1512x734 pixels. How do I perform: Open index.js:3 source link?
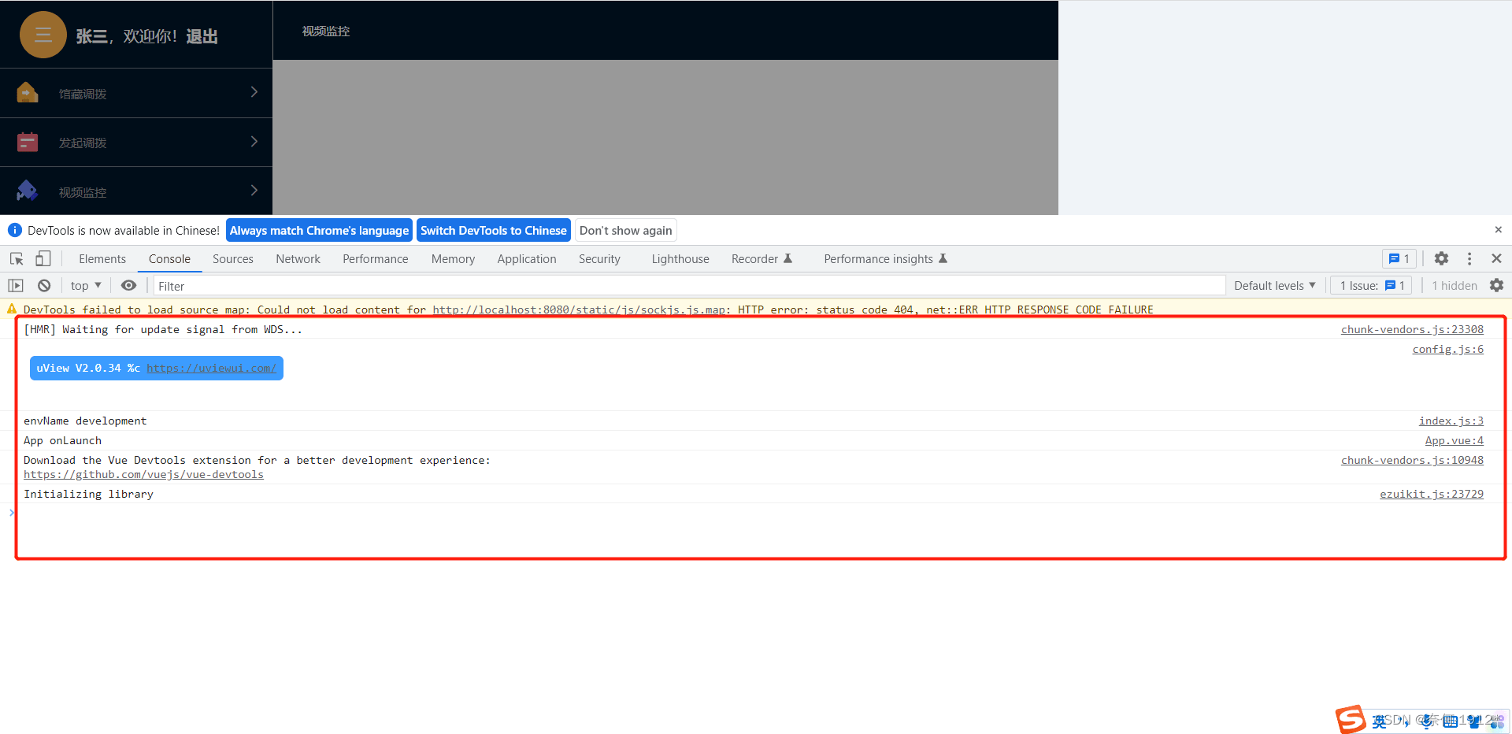tap(1451, 421)
